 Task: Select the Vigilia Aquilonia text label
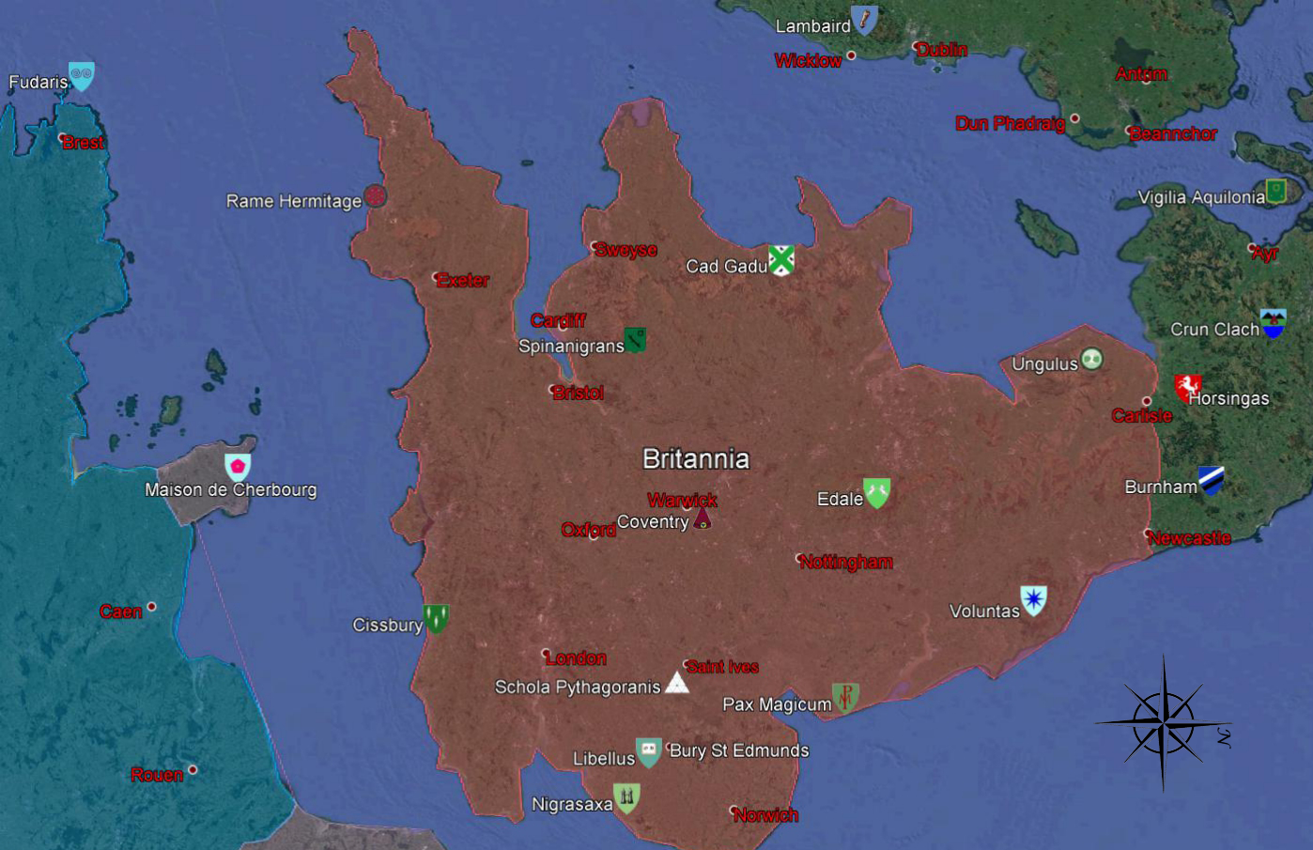tap(1201, 197)
